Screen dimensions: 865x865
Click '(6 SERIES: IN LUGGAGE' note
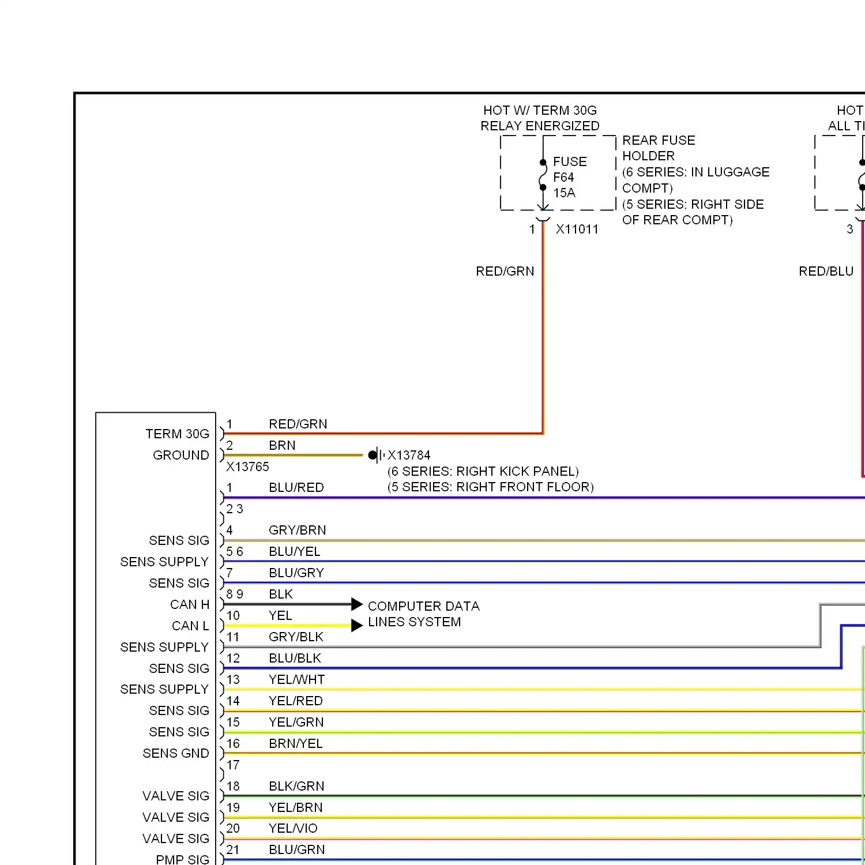click(696, 172)
